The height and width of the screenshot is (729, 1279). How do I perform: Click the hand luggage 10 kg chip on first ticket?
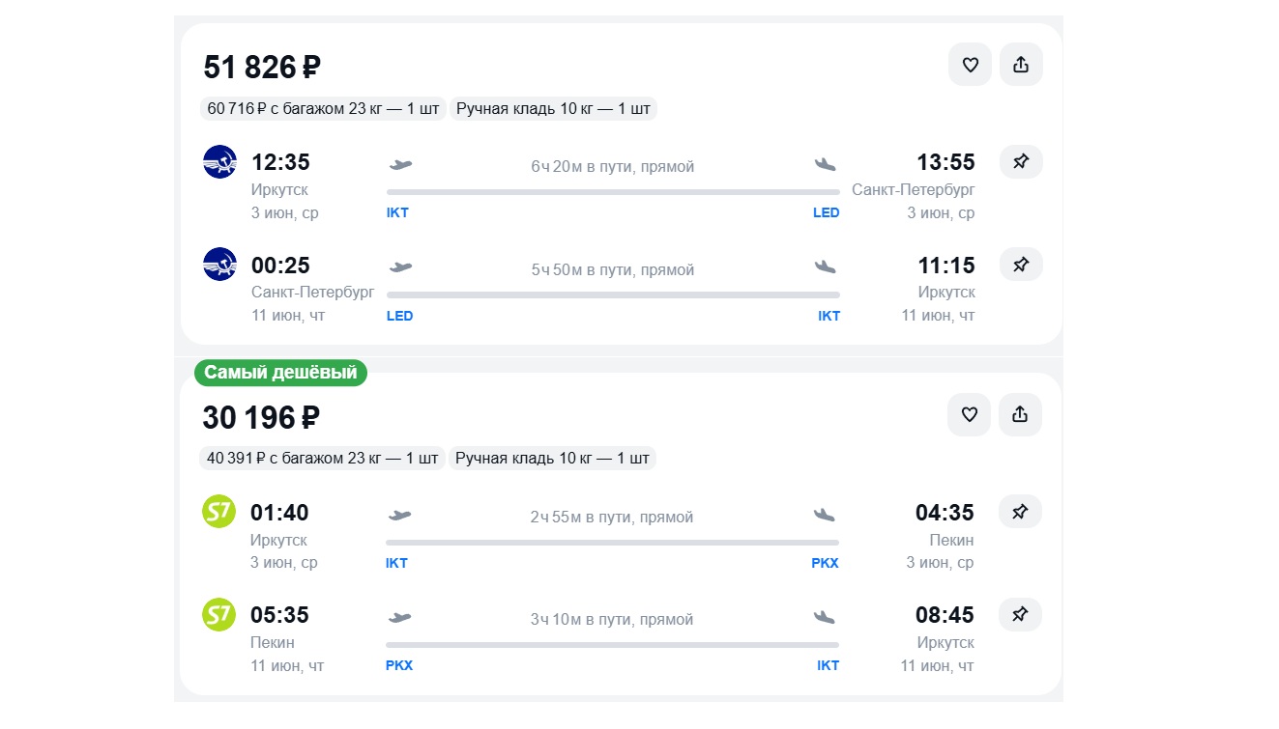[553, 108]
